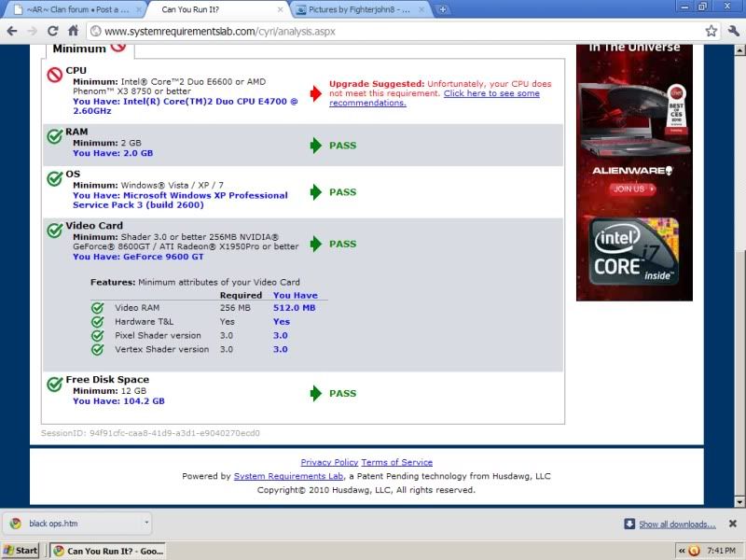Click the browser forward arrow
The height and width of the screenshot is (560, 746).
(x=33, y=32)
